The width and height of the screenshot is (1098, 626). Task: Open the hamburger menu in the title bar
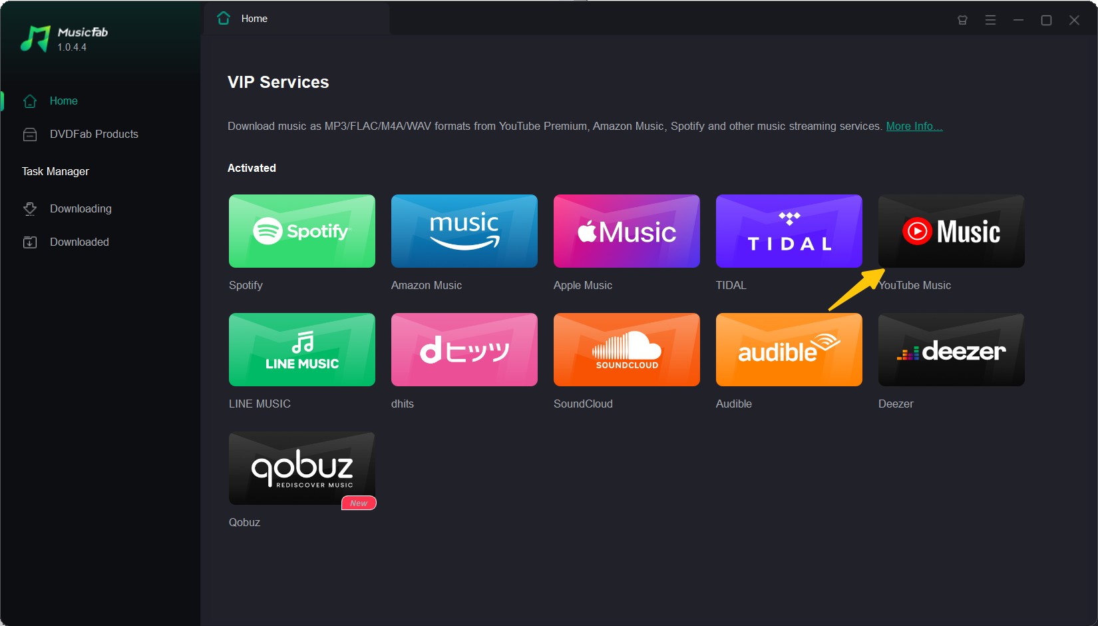pyautogui.click(x=990, y=20)
